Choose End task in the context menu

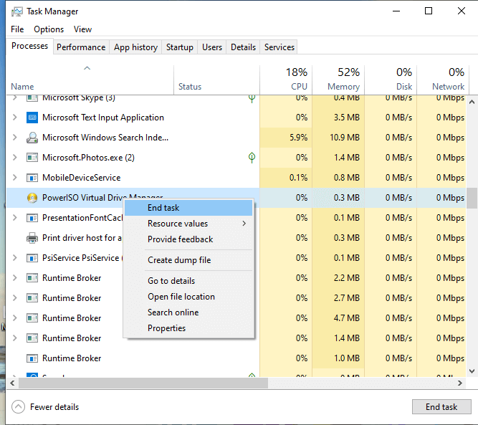pyautogui.click(x=188, y=208)
